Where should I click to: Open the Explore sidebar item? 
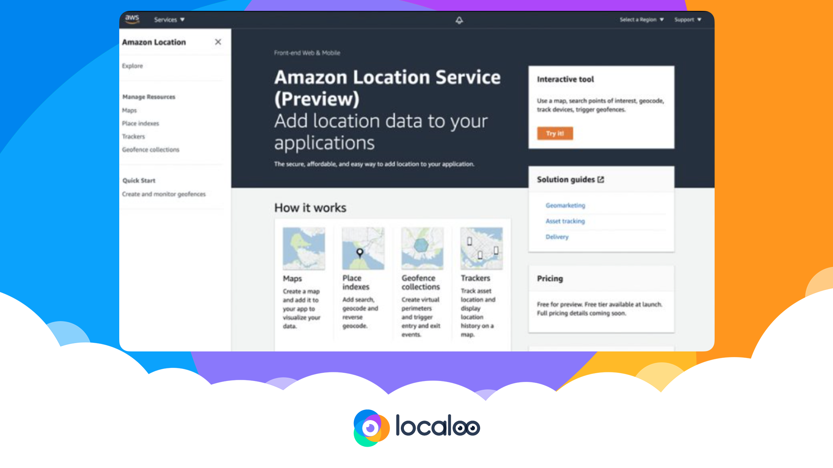coord(132,66)
